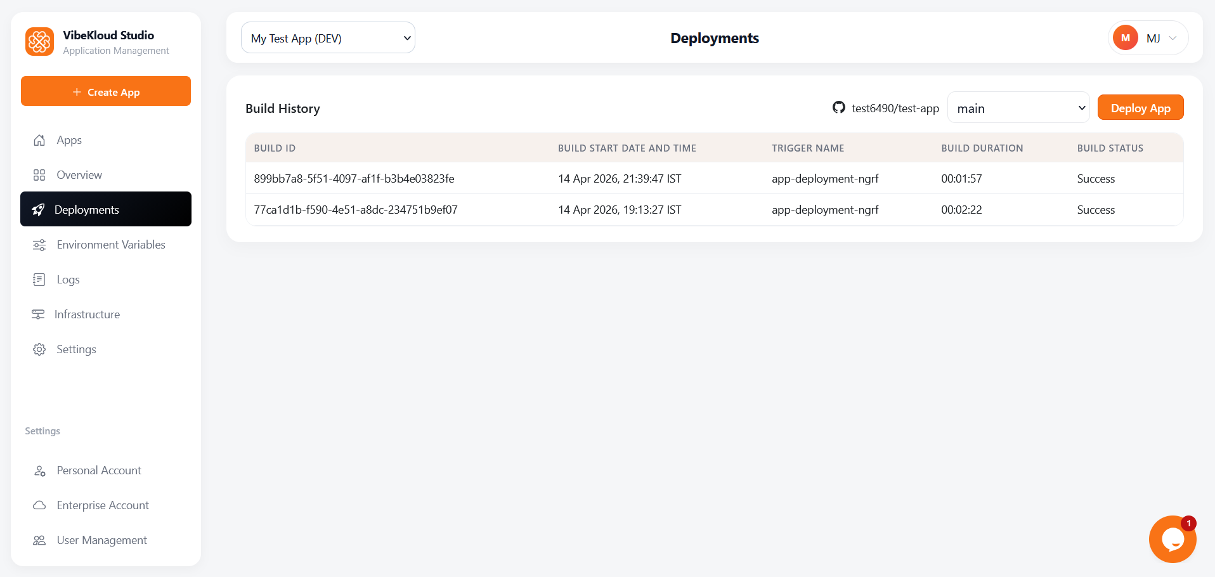The width and height of the screenshot is (1215, 577).
Task: Click the VibeKloud Studio logo icon
Action: coord(39,42)
